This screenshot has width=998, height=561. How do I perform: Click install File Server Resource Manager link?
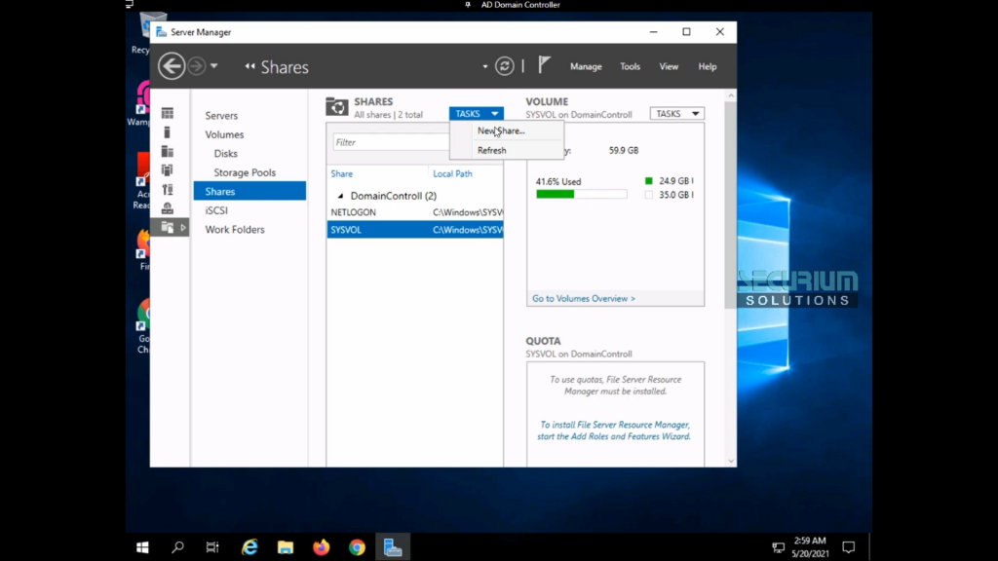click(614, 430)
